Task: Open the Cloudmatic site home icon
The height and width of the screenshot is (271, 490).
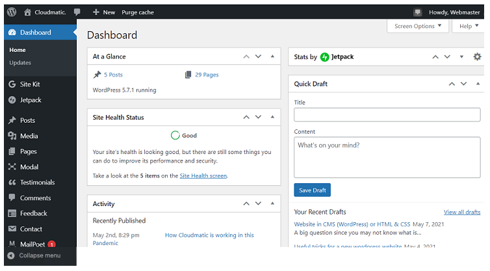Action: 27,12
